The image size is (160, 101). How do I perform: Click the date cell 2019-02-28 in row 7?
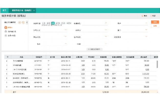pyautogui.click(x=66, y=82)
